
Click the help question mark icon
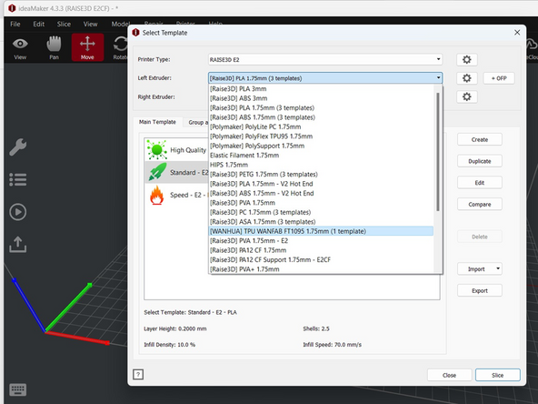(138, 374)
